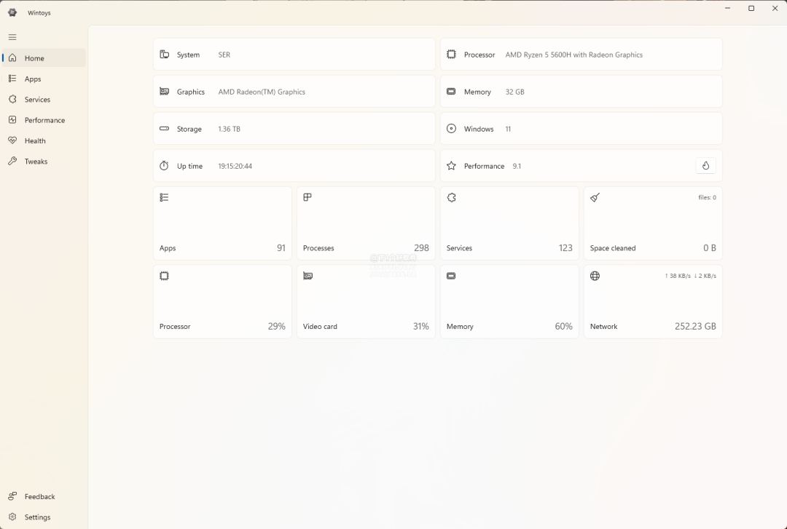Click the Graphics card icon in info row
The height and width of the screenshot is (529, 787).
click(x=164, y=91)
